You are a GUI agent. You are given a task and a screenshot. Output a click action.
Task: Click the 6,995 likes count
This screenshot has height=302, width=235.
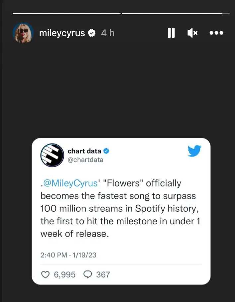click(64, 274)
